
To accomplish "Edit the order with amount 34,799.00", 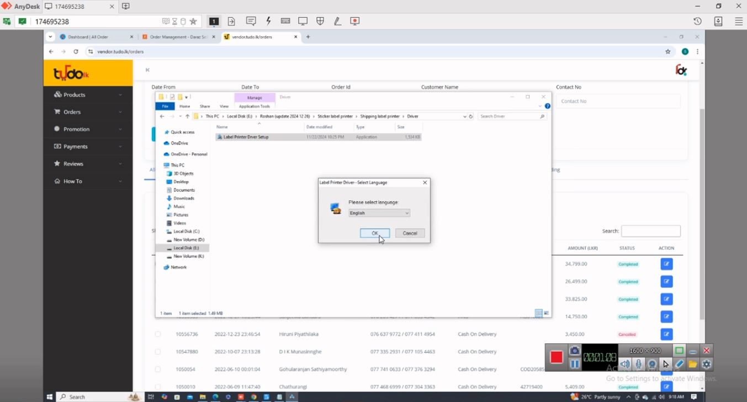I will (666, 264).
